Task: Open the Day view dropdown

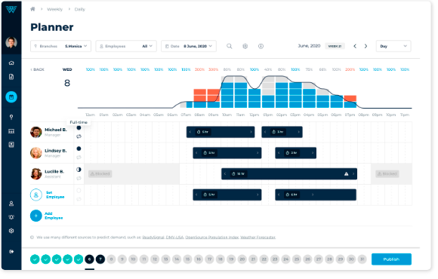Action: point(393,46)
